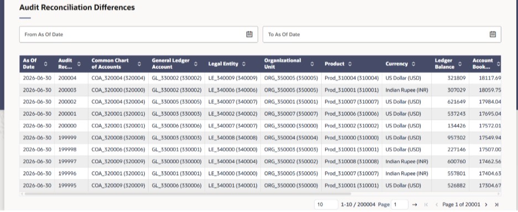Click the Page number input box
Screen dimensions: 518x212
point(399,204)
